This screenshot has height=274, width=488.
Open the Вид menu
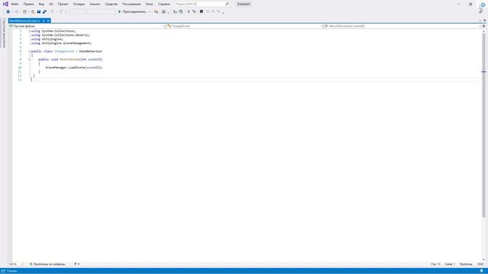41,4
